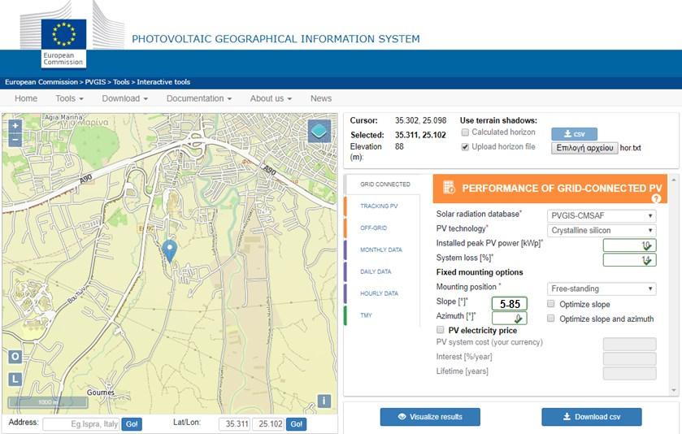682x434 pixels.
Task: Click the elevation value '88'
Action: [x=399, y=146]
